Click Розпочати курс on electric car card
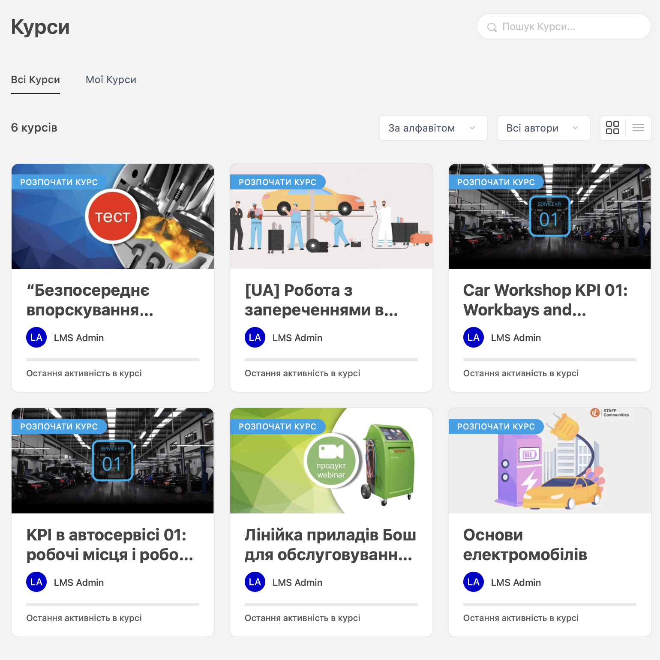This screenshot has width=660, height=660. pyautogui.click(x=496, y=426)
